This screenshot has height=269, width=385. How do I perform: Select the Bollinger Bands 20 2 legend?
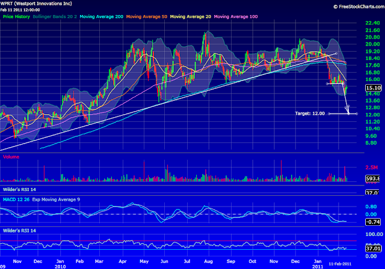[55, 17]
